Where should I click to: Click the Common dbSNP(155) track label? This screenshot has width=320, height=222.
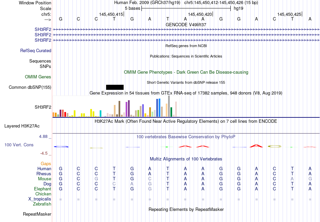[x=30, y=87]
